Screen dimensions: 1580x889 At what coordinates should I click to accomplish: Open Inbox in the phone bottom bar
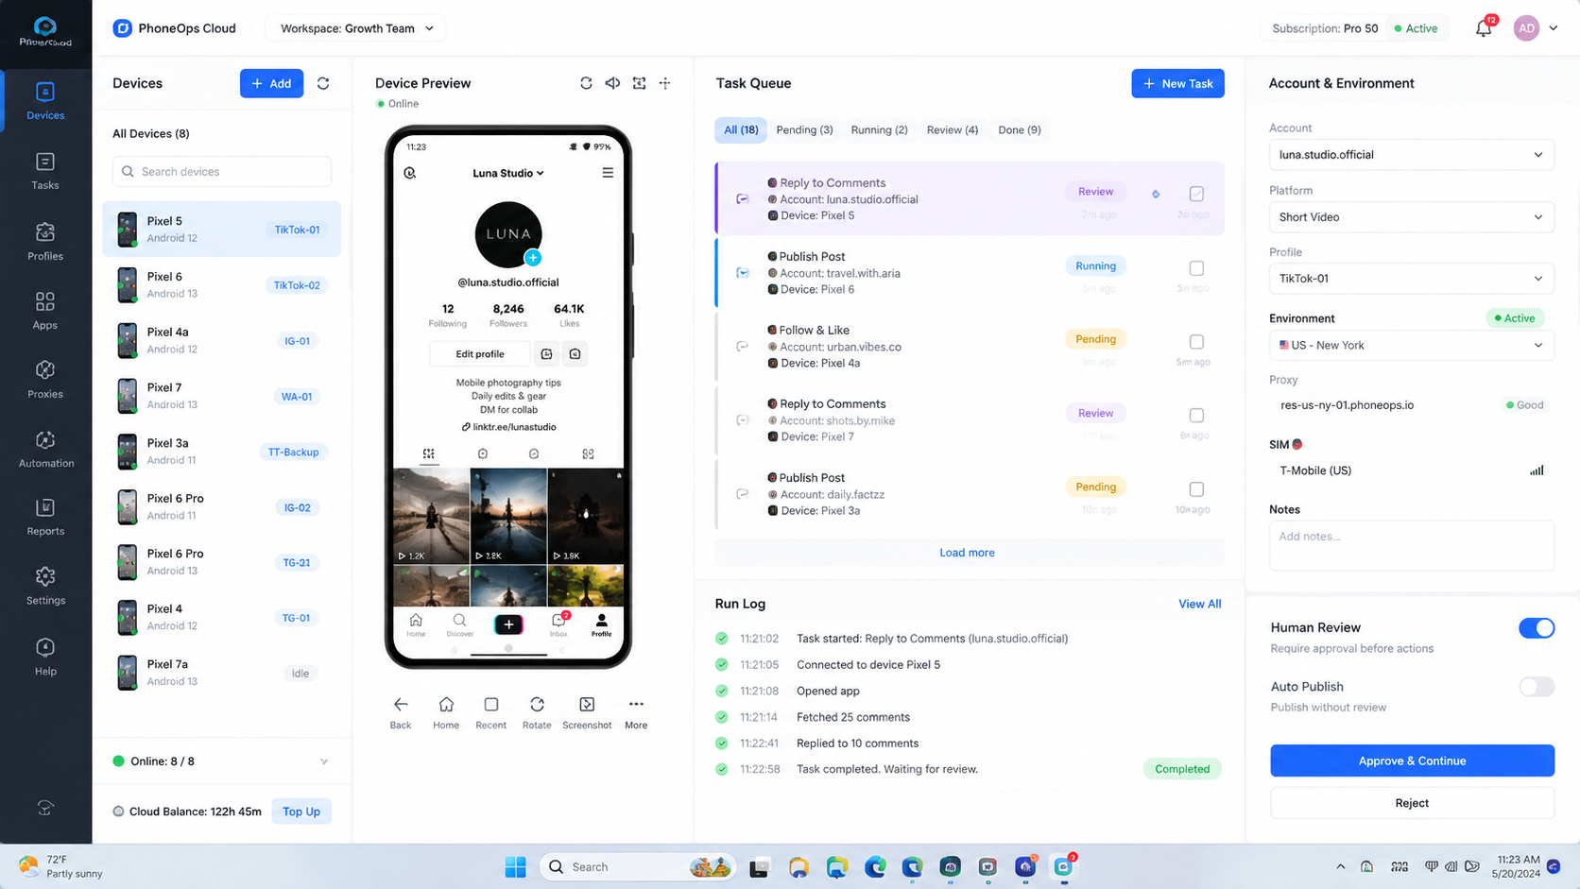tap(558, 624)
